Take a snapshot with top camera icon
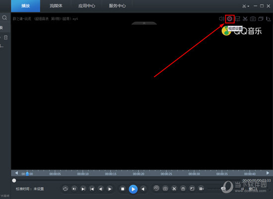 pos(253,19)
